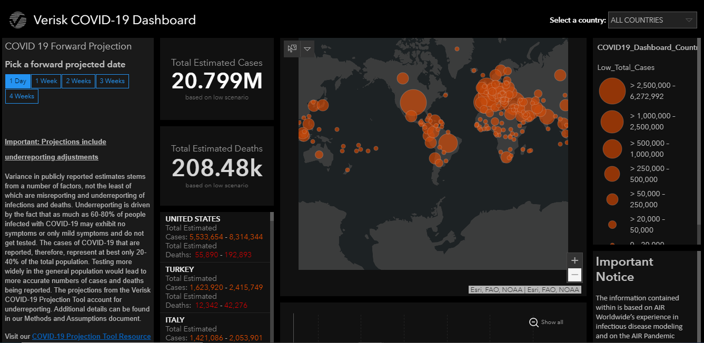Click United States deaths range 55,890 - 192,893

tap(223, 255)
